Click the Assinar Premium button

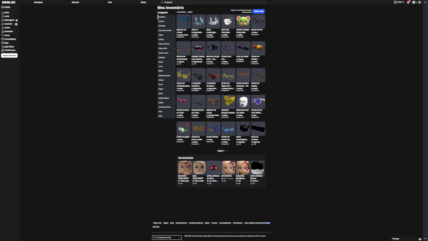coord(9,56)
